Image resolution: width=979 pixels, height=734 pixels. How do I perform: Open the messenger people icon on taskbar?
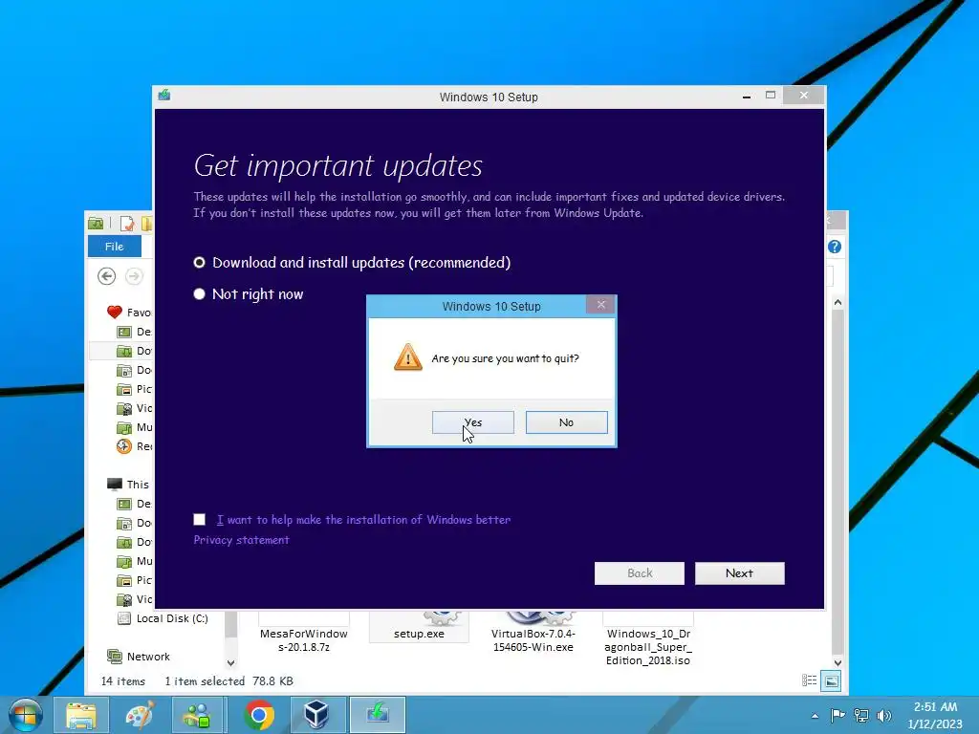tap(197, 715)
